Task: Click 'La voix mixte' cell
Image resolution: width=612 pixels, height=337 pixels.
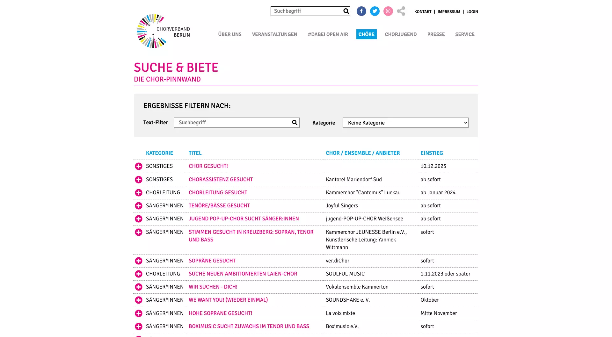Action: click(x=340, y=313)
